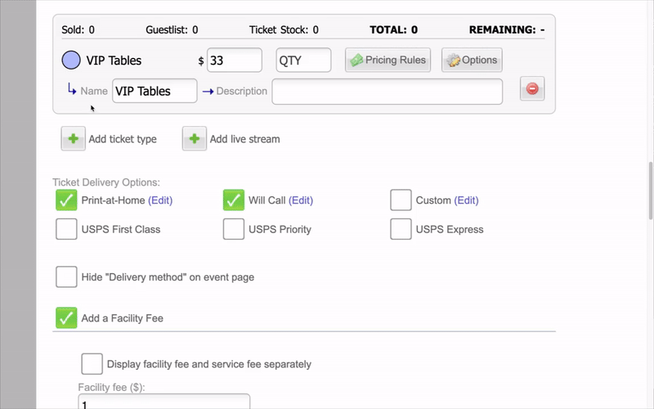The width and height of the screenshot is (654, 409).
Task: Click the green plus Add live stream icon
Action: coord(194,138)
